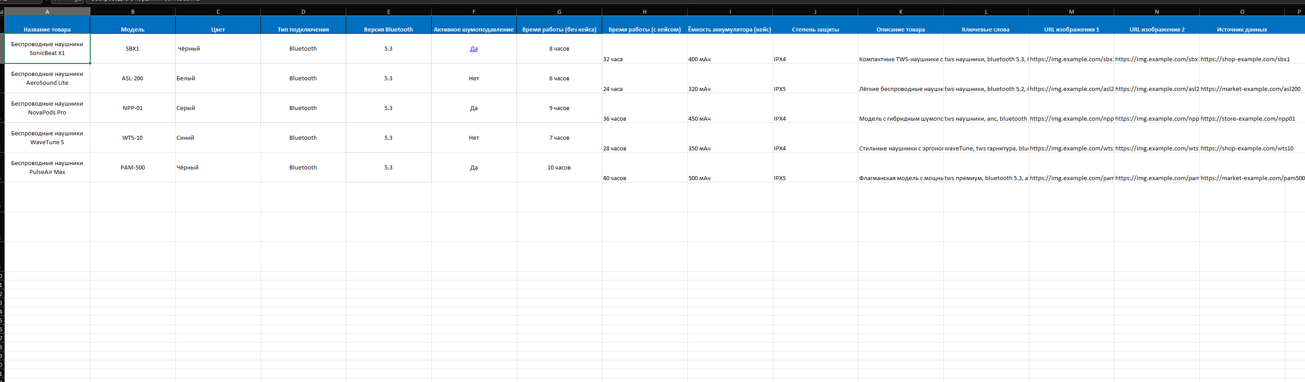Select the market-example.com/asl200 source cell
1305x382 pixels.
click(1242, 84)
